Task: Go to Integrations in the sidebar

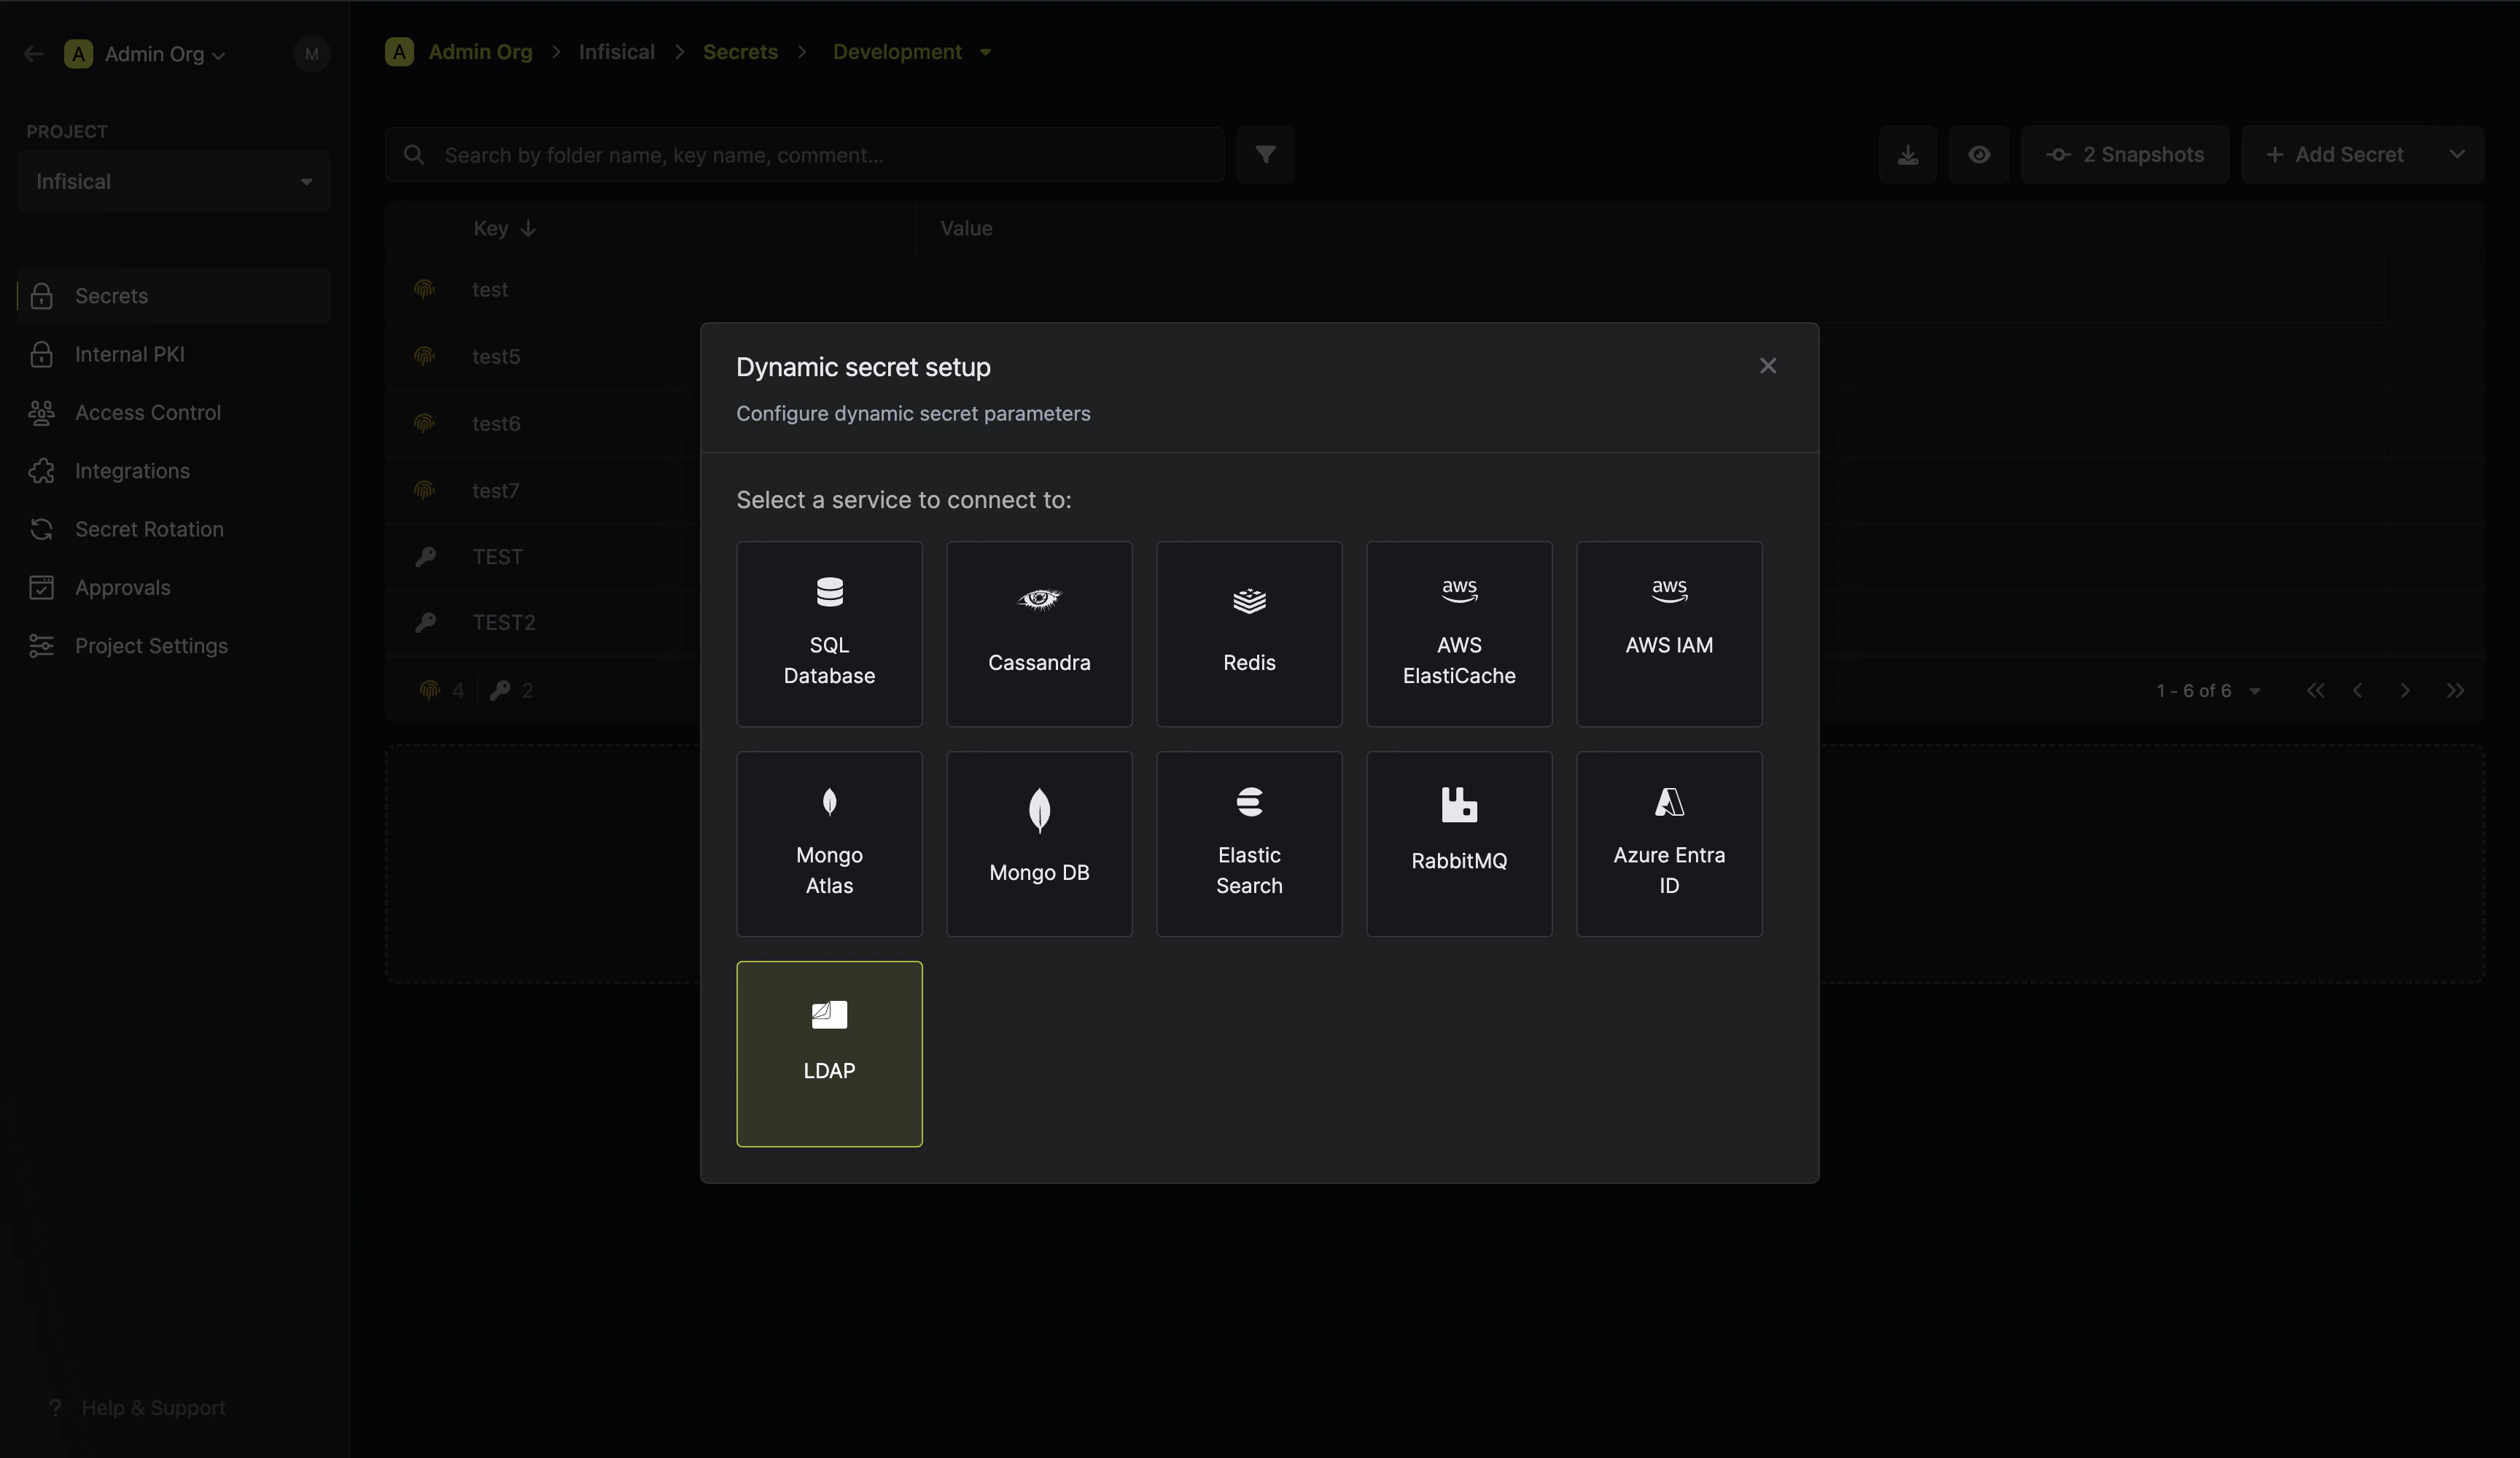Action: click(x=174, y=471)
